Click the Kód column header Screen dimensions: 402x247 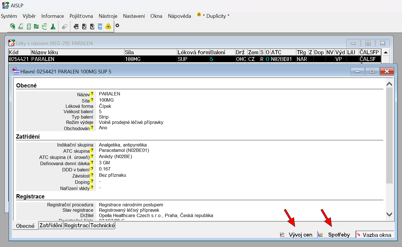coord(20,52)
